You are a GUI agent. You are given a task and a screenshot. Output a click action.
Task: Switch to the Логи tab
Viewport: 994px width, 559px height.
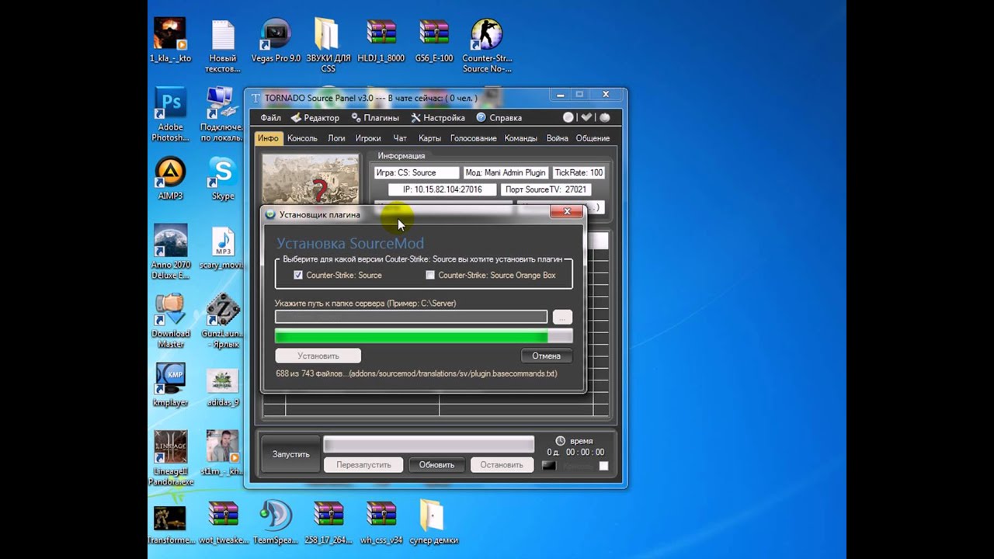pos(336,138)
